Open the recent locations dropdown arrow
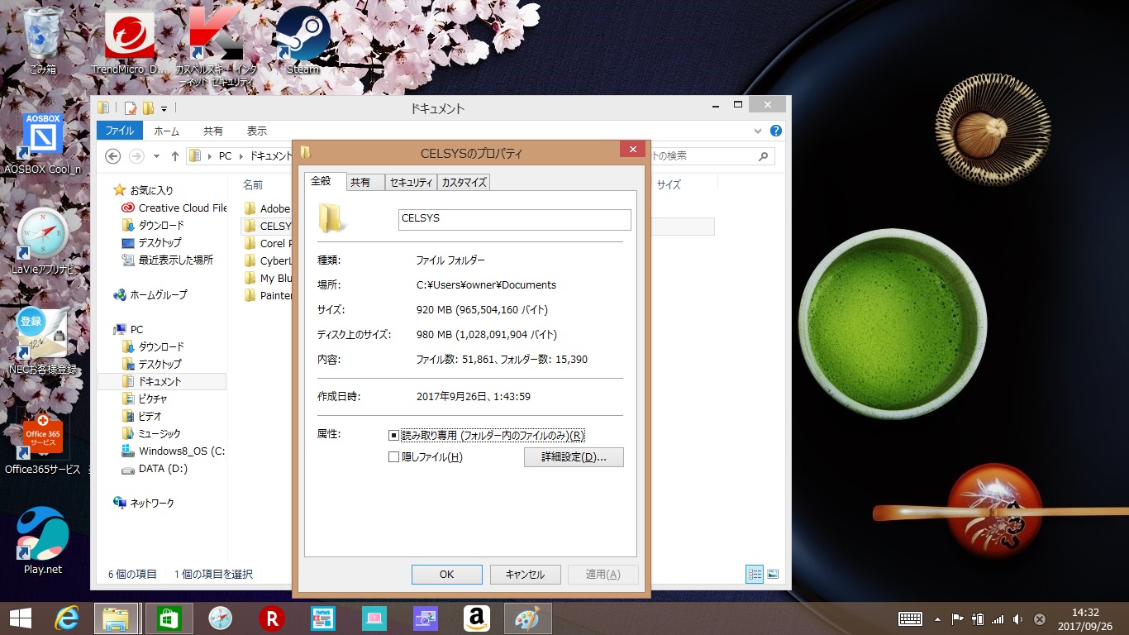This screenshot has width=1129, height=635. [156, 156]
